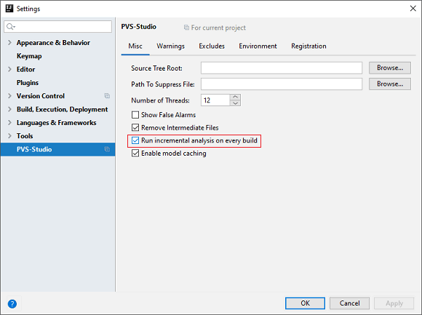The height and width of the screenshot is (315, 422).
Task: Expand the Editor settings node
Action: [x=9, y=69]
